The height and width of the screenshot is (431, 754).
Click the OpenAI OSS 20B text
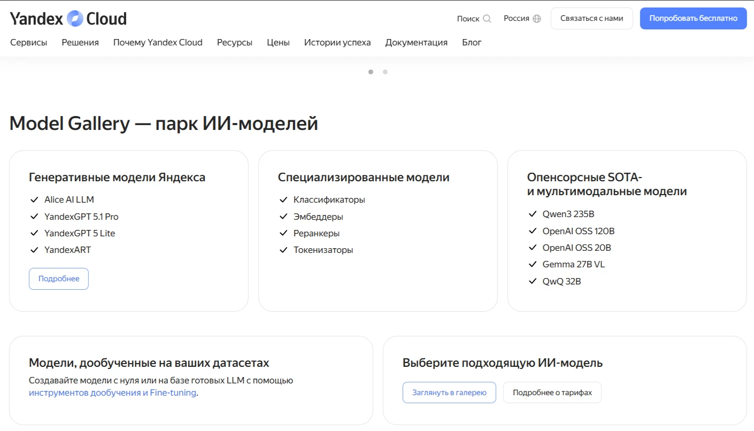click(577, 248)
